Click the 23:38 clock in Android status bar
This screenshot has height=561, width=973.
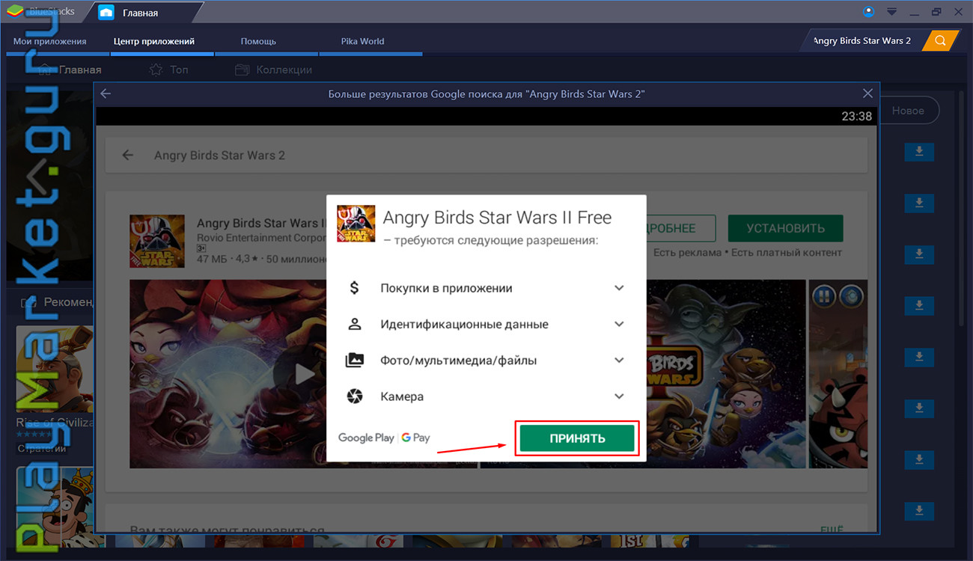856,116
